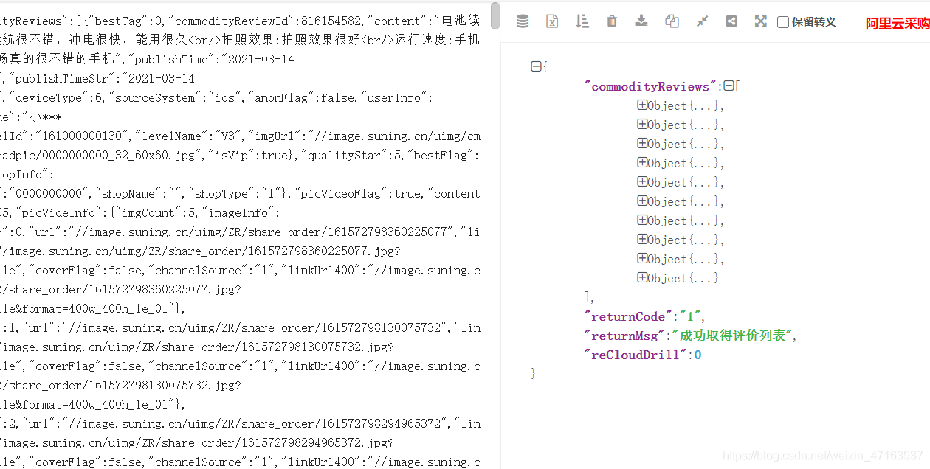Expand the fourth Object{...} in commodityReviews
The height and width of the screenshot is (469, 930).
click(642, 163)
